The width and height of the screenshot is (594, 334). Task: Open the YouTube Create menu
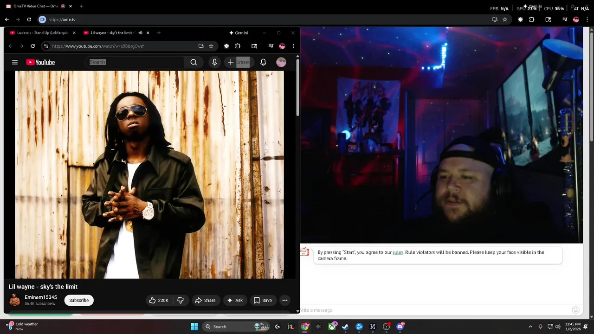point(239,62)
